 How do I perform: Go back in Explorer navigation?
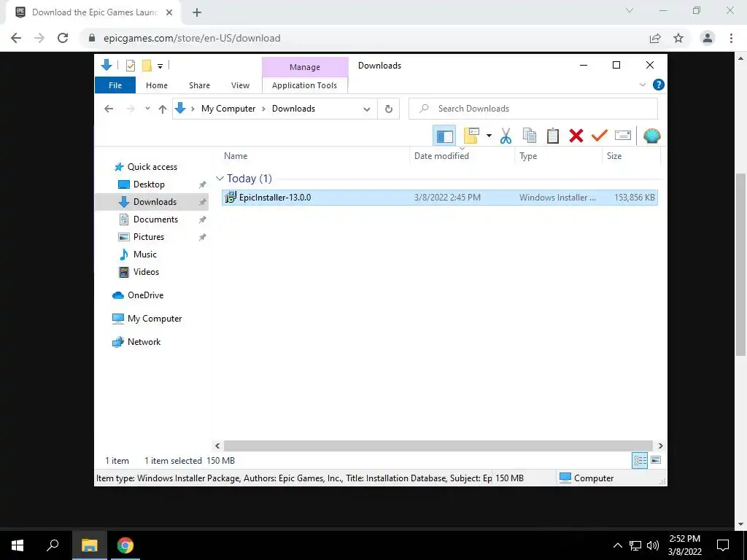pos(109,109)
